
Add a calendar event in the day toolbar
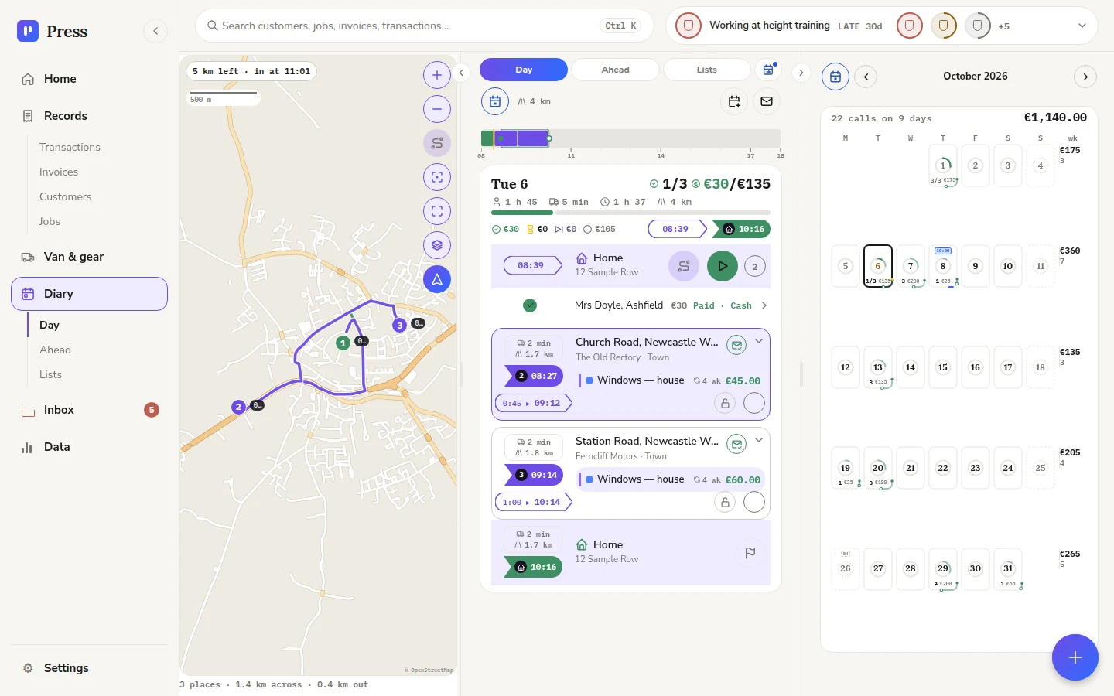pyautogui.click(x=734, y=101)
